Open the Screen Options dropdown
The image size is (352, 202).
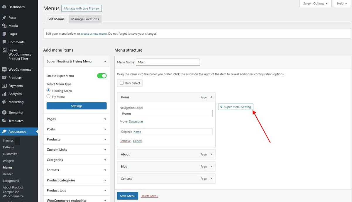click(315, 4)
